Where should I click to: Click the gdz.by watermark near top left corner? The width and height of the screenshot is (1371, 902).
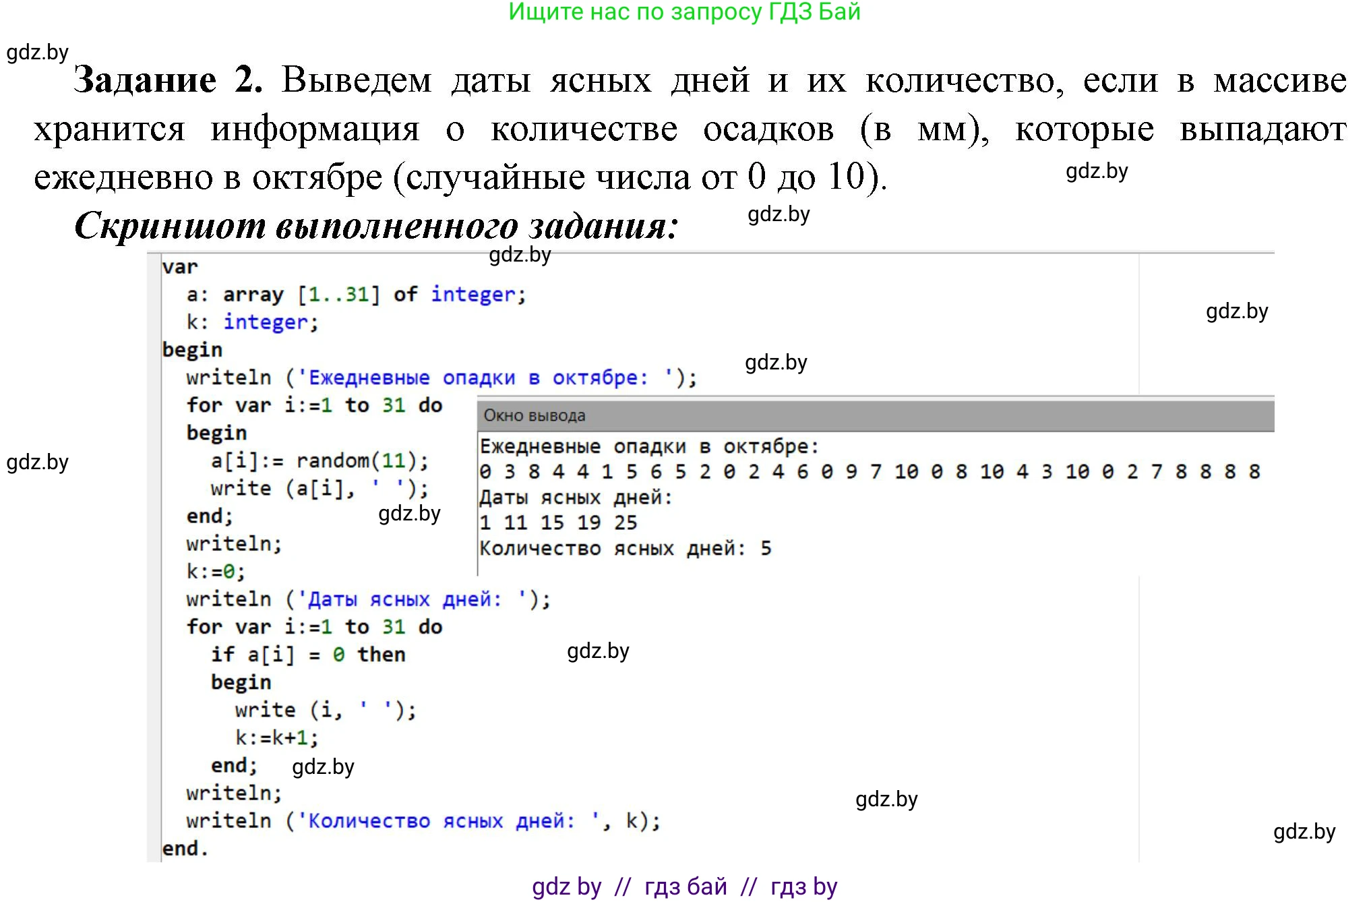[x=37, y=53]
